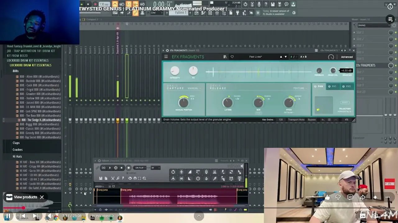Adjust the Intensity knob
The width and height of the screenshot is (398, 223).
pyautogui.click(x=175, y=71)
